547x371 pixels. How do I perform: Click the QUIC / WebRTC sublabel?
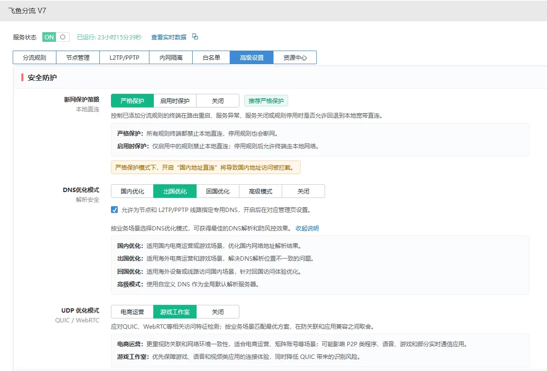point(77,320)
